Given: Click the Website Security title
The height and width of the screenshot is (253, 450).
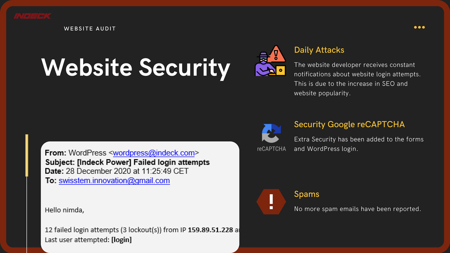Looking at the screenshot, I should pos(136,67).
